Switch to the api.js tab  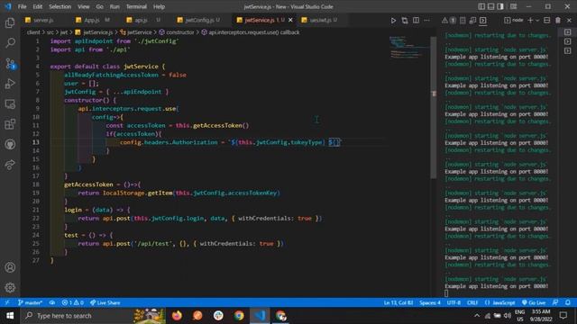(x=142, y=20)
